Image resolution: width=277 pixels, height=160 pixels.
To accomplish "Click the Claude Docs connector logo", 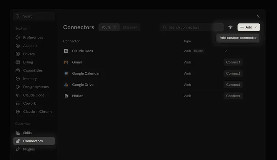I will pos(66,51).
